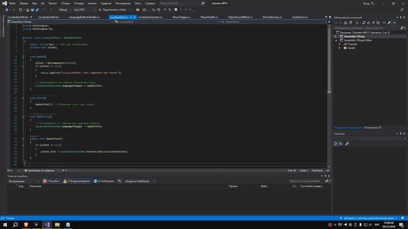Click the Show All Files icon in Solution Explorer

(378, 23)
